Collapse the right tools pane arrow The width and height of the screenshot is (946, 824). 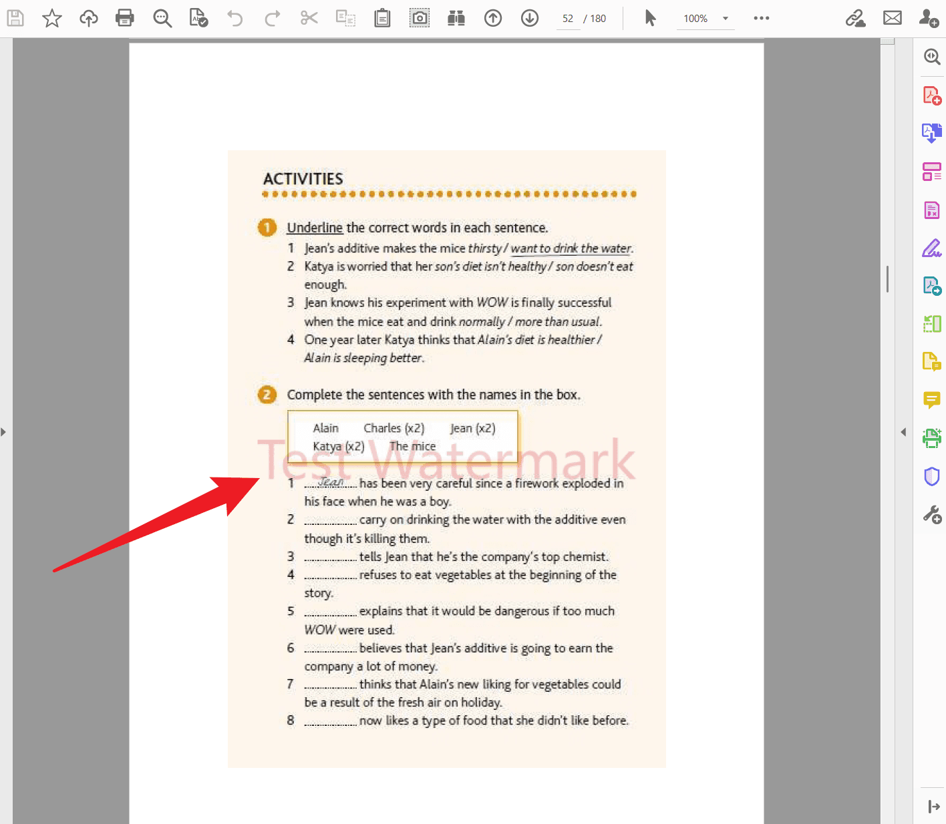tap(903, 432)
